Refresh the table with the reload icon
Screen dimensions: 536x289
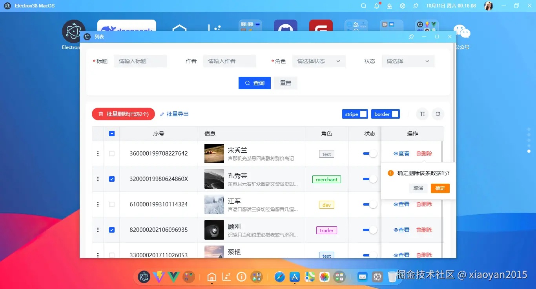(438, 114)
